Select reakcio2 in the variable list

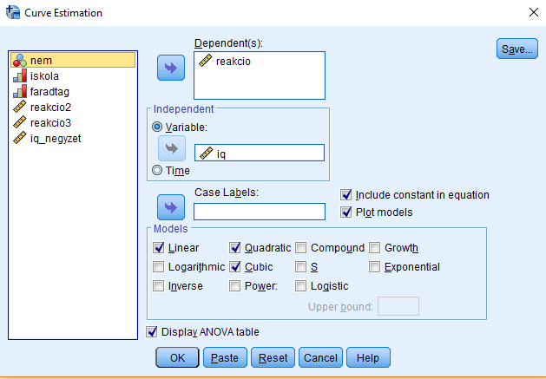pos(73,108)
